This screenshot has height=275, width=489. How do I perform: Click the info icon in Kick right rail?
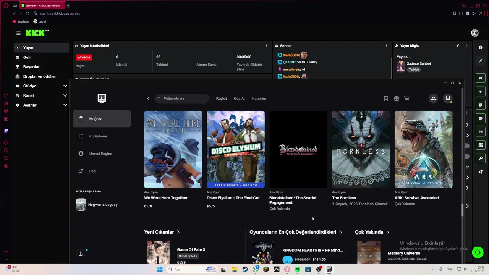(x=481, y=47)
